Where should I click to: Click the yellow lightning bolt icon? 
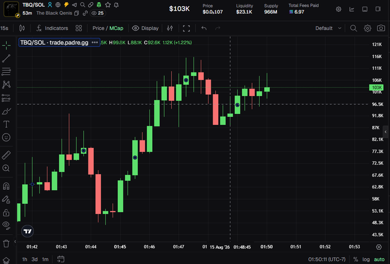(66, 5)
